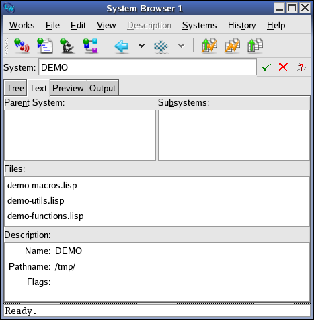The height and width of the screenshot is (320, 314).
Task: Click the compile and load system icon
Action: pos(209,46)
